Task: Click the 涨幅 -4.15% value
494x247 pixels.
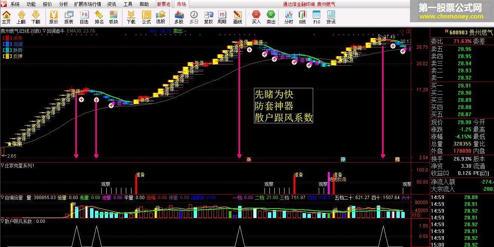Action: pos(463,137)
